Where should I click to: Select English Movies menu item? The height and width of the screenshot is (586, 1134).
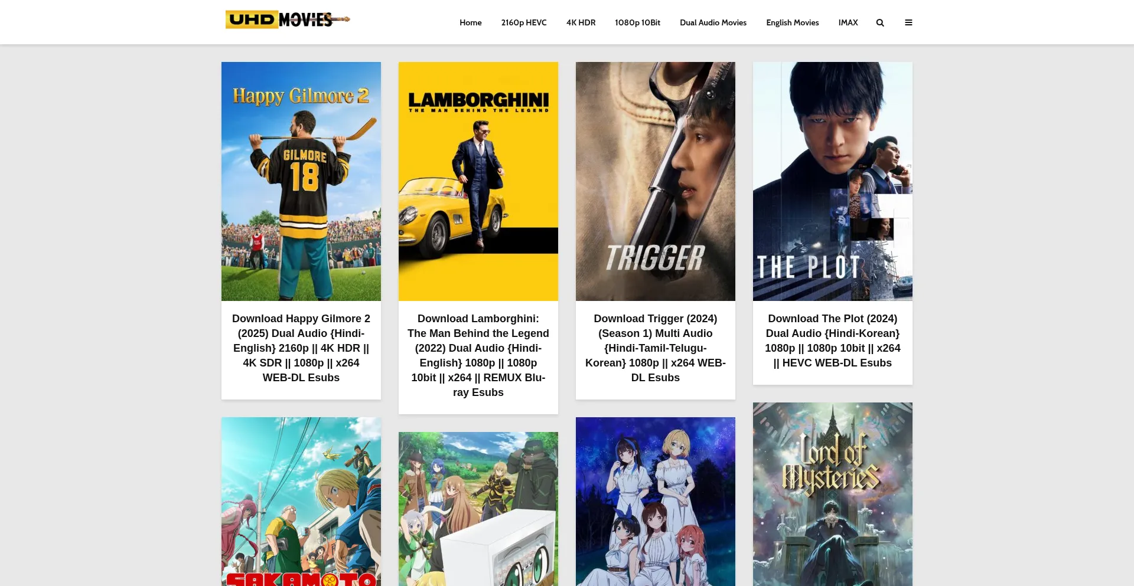(x=792, y=22)
